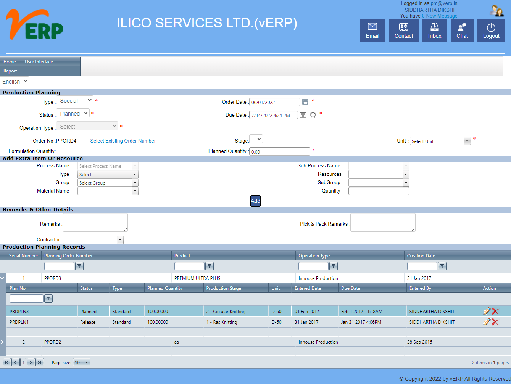Viewport: 511px width, 384px height.
Task: Click filter icon for Planning Order Number
Action: 79,266
